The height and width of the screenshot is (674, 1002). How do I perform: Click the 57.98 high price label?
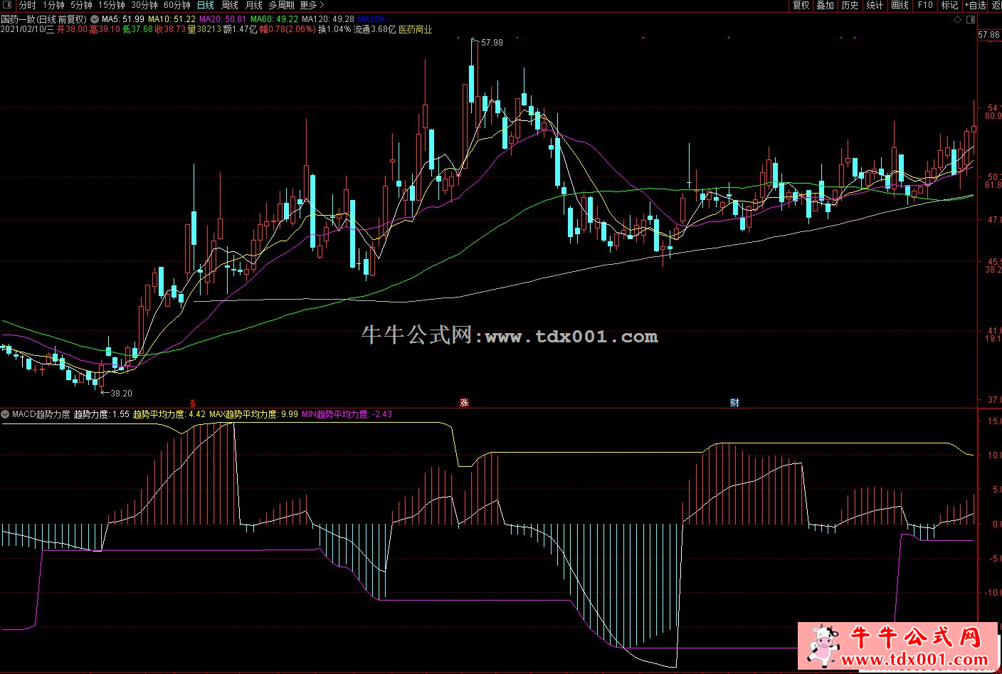point(492,43)
